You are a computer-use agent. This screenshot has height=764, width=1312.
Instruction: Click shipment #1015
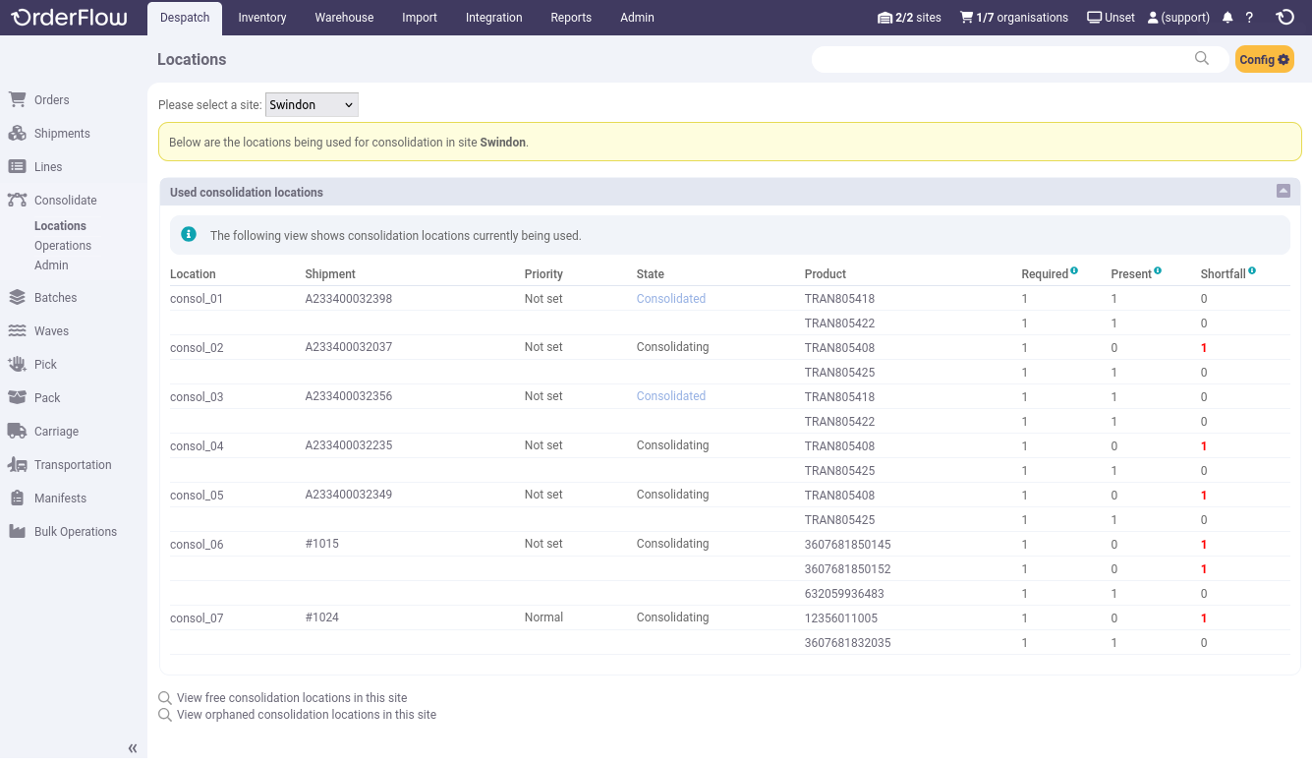pyautogui.click(x=322, y=543)
